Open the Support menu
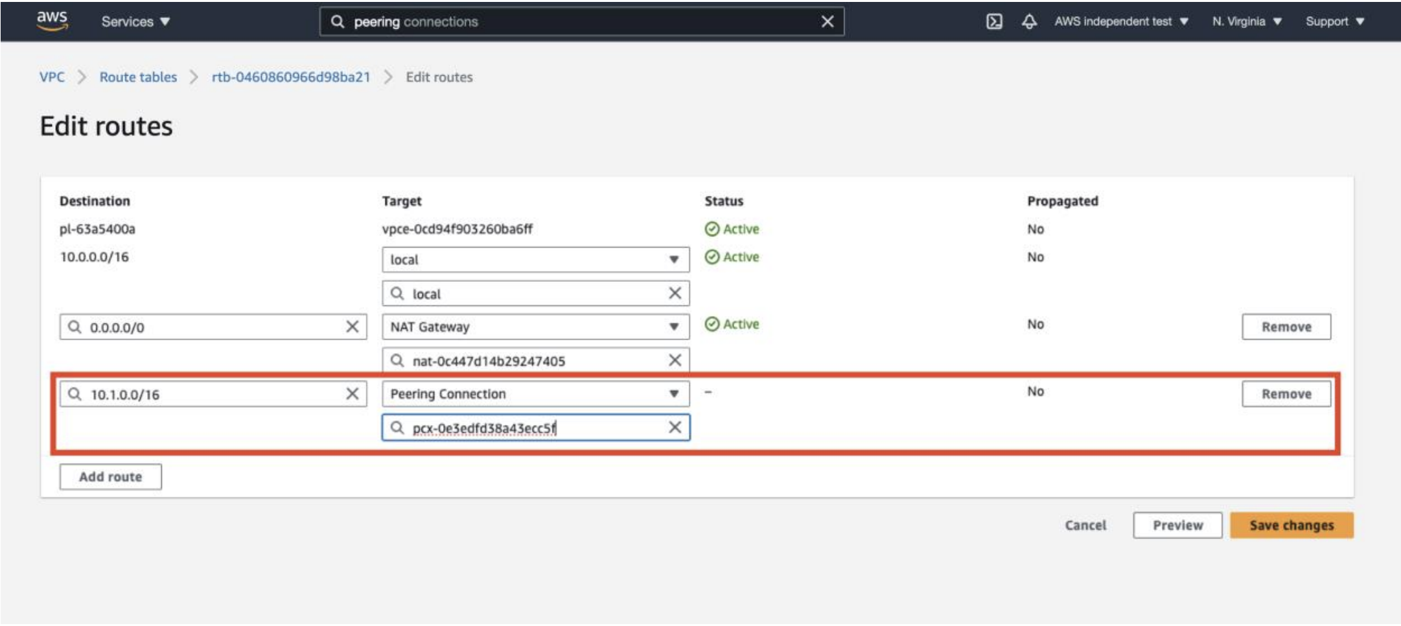The height and width of the screenshot is (626, 1401). (1334, 21)
